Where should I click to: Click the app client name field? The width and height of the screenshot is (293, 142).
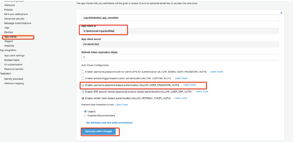coord(180,18)
